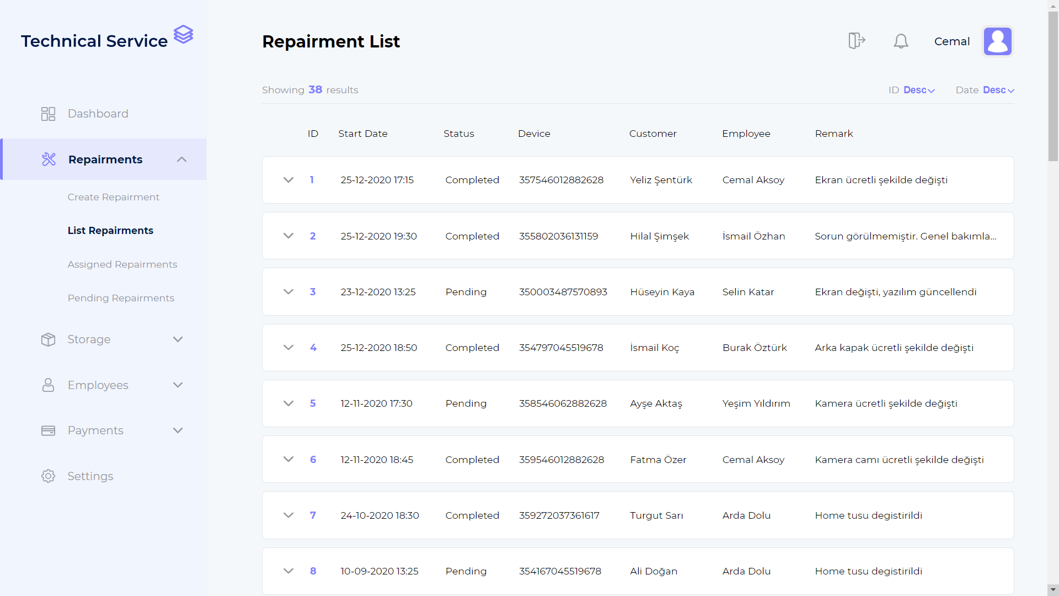The height and width of the screenshot is (596, 1059).
Task: Click the Technical Service stacked layers logo
Action: 184,34
